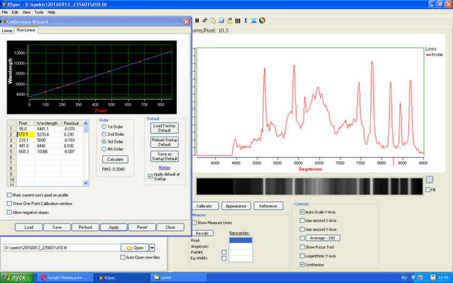Open the File menu
The height and width of the screenshot is (283, 453).
coord(5,13)
